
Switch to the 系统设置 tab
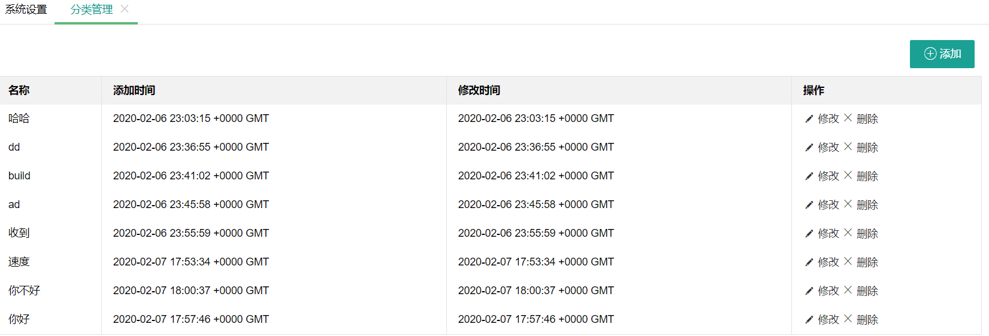[x=26, y=10]
